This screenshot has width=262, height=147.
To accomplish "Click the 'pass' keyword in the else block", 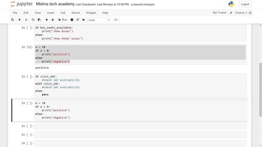I will 45,94.
